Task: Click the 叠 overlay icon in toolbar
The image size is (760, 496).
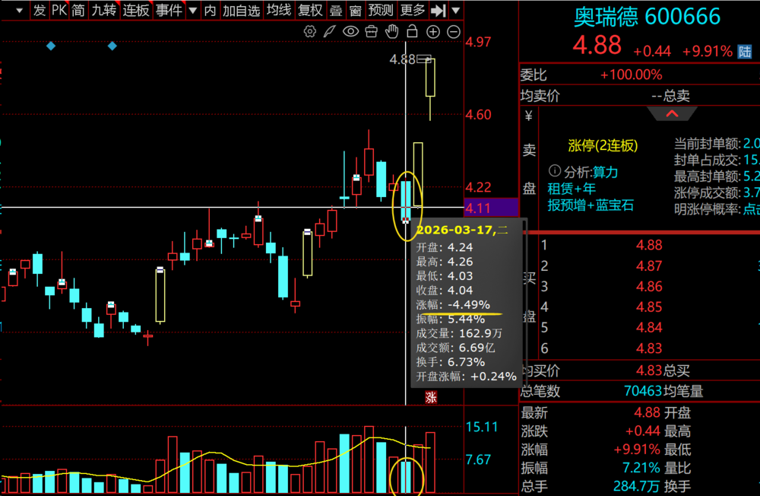Action: click(335, 11)
